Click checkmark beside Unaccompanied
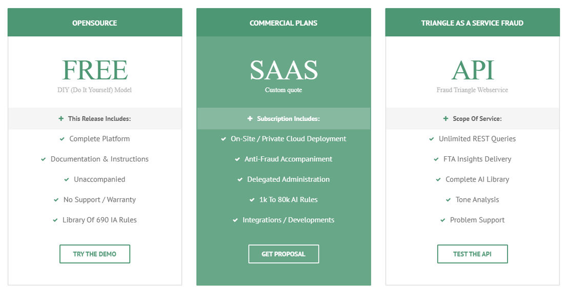The width and height of the screenshot is (568, 289). pos(67,179)
